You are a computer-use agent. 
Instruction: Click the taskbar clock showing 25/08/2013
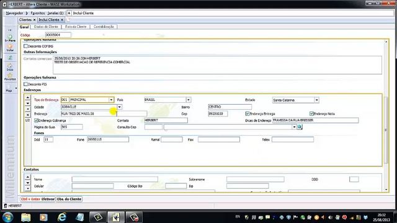point(381,217)
